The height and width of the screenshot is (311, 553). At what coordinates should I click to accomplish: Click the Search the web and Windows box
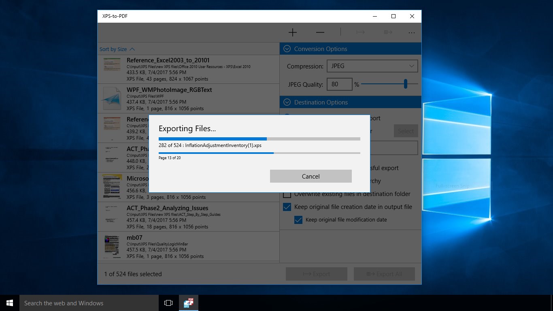click(89, 303)
